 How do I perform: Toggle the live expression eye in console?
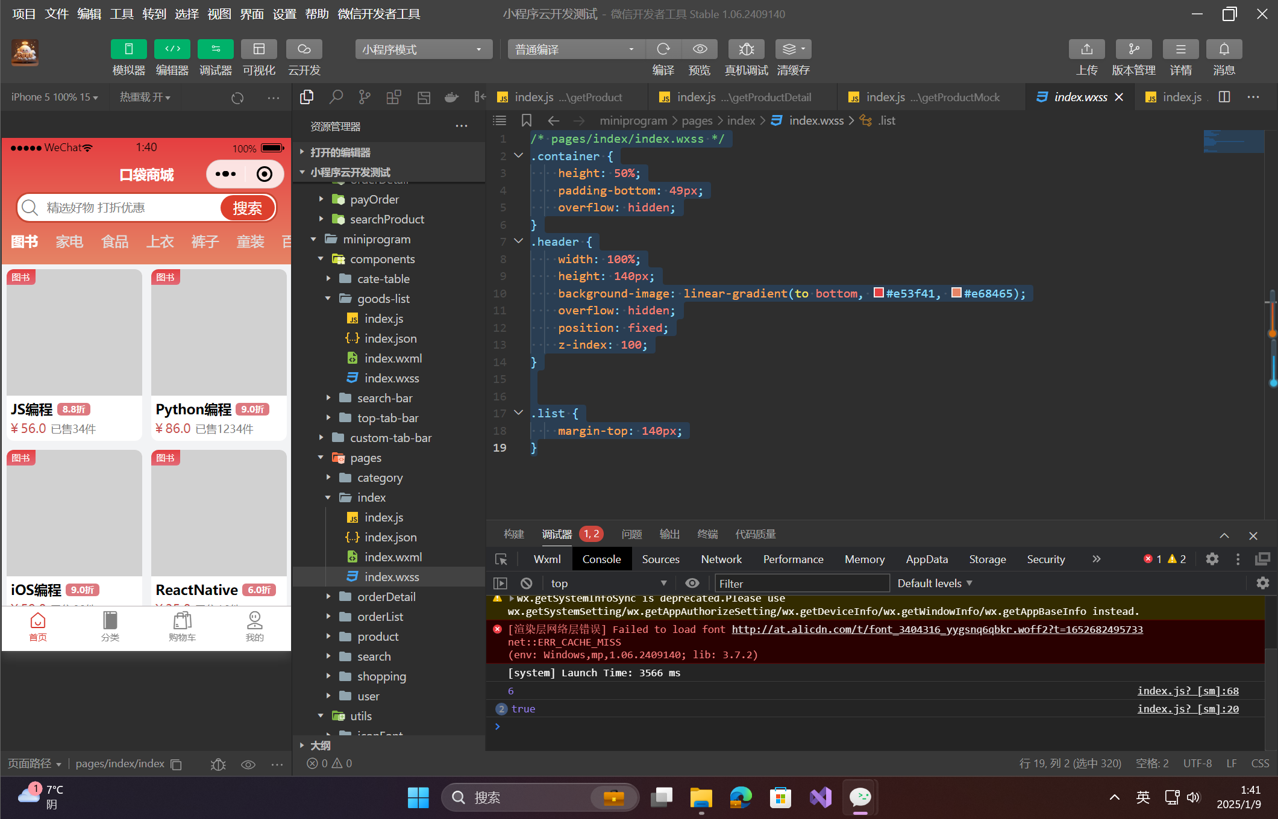point(692,583)
